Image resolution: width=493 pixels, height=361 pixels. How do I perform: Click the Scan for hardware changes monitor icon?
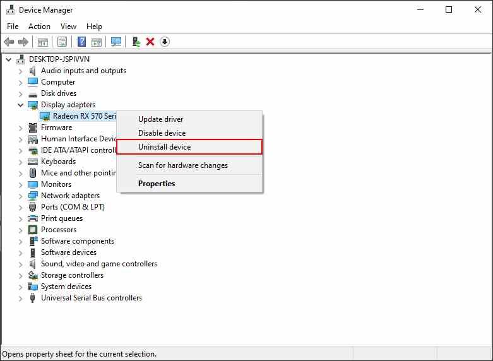point(116,42)
